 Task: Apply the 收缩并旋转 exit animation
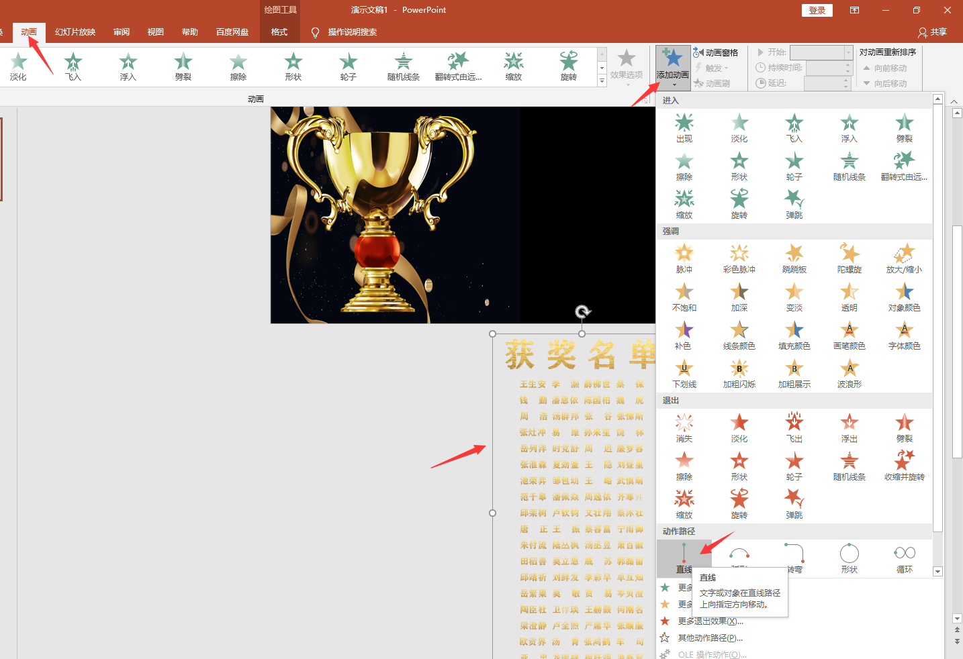click(x=904, y=466)
